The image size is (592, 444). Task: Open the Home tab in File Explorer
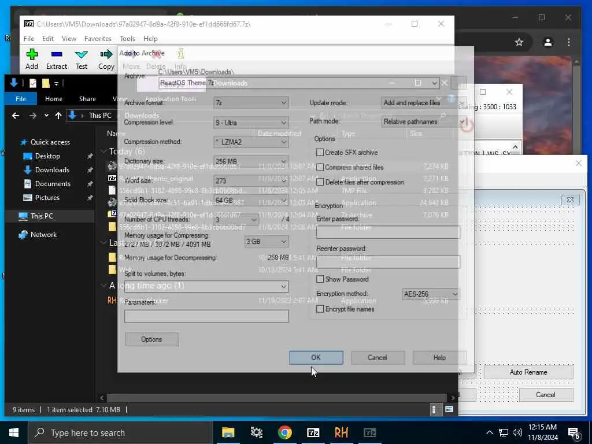click(x=54, y=99)
